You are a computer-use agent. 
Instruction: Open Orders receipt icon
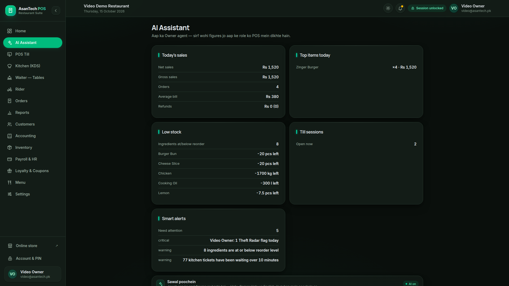(x=10, y=101)
